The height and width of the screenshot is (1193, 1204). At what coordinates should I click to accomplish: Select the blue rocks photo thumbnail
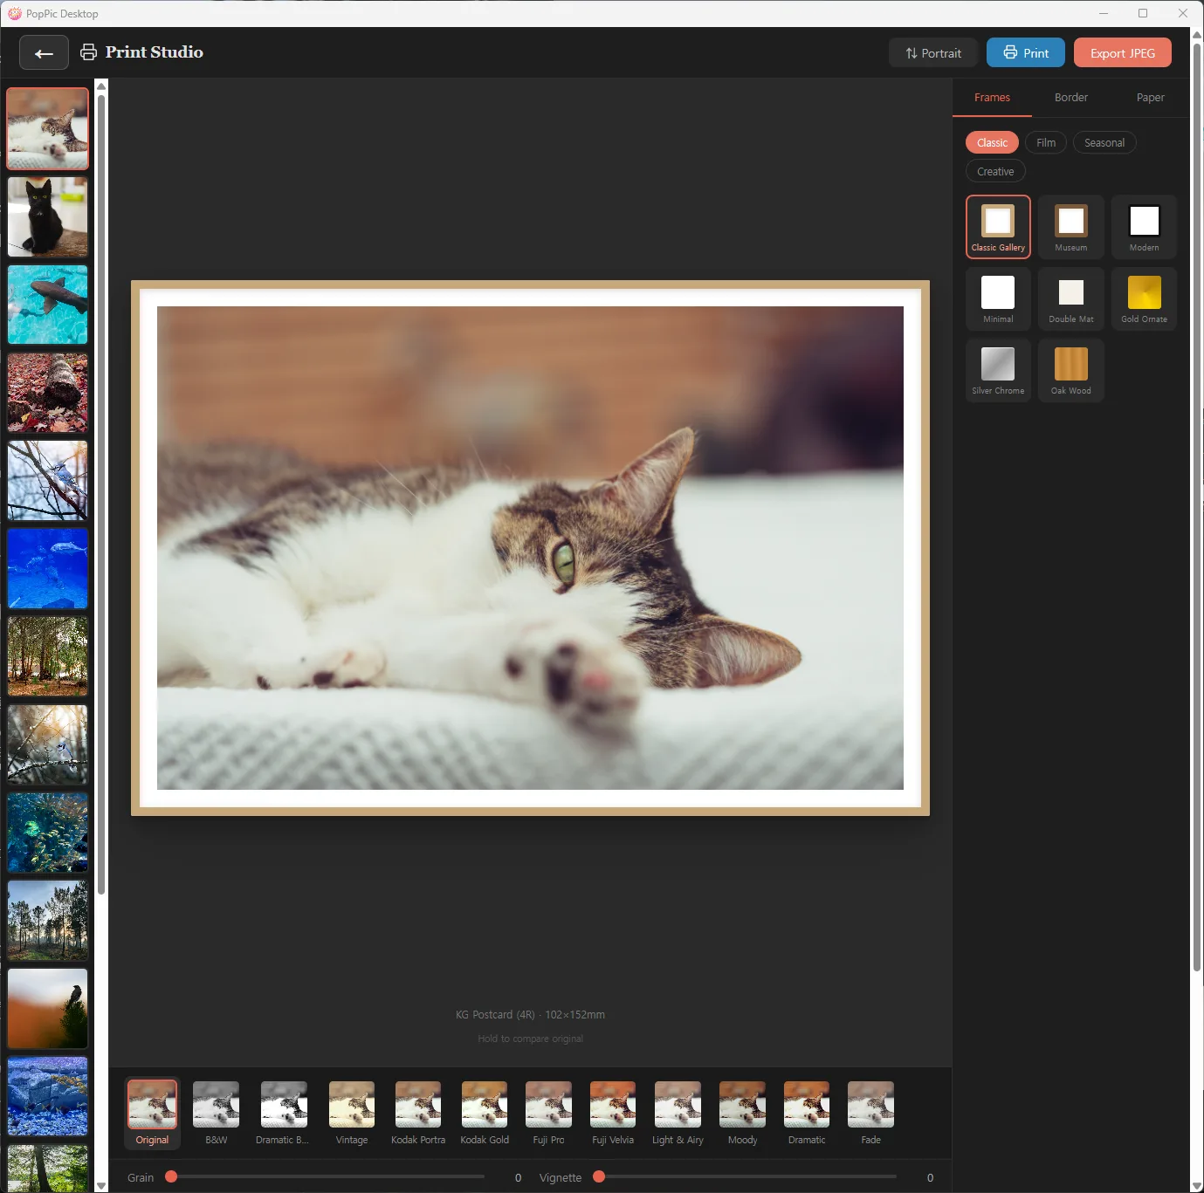tap(48, 1096)
